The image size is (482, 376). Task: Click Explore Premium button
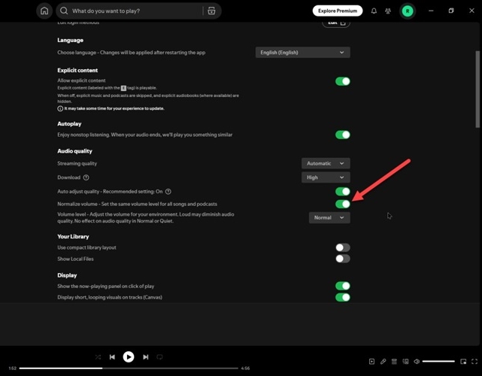338,11
